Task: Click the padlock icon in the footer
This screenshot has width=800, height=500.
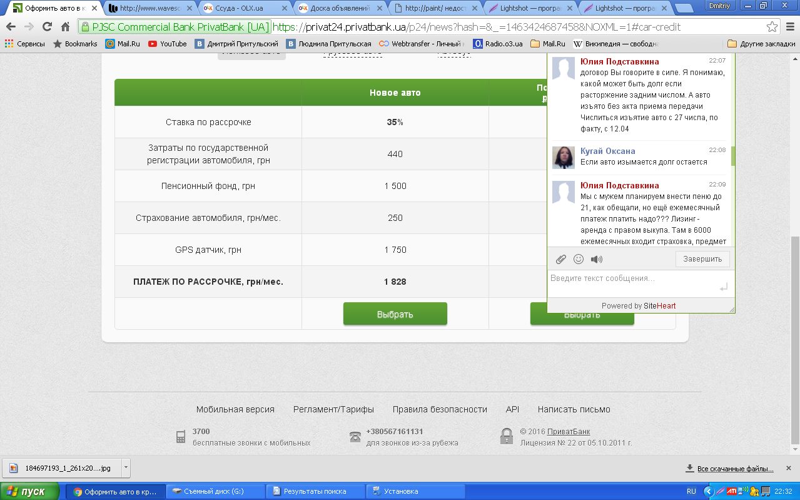Action: [x=507, y=436]
